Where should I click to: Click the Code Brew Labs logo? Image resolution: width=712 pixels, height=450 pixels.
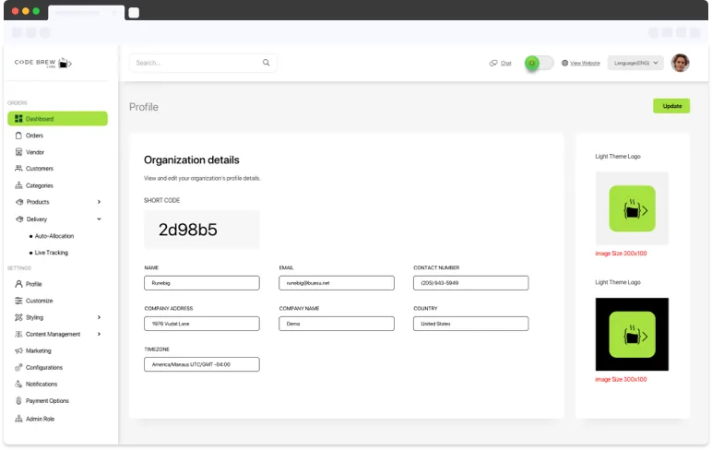43,63
